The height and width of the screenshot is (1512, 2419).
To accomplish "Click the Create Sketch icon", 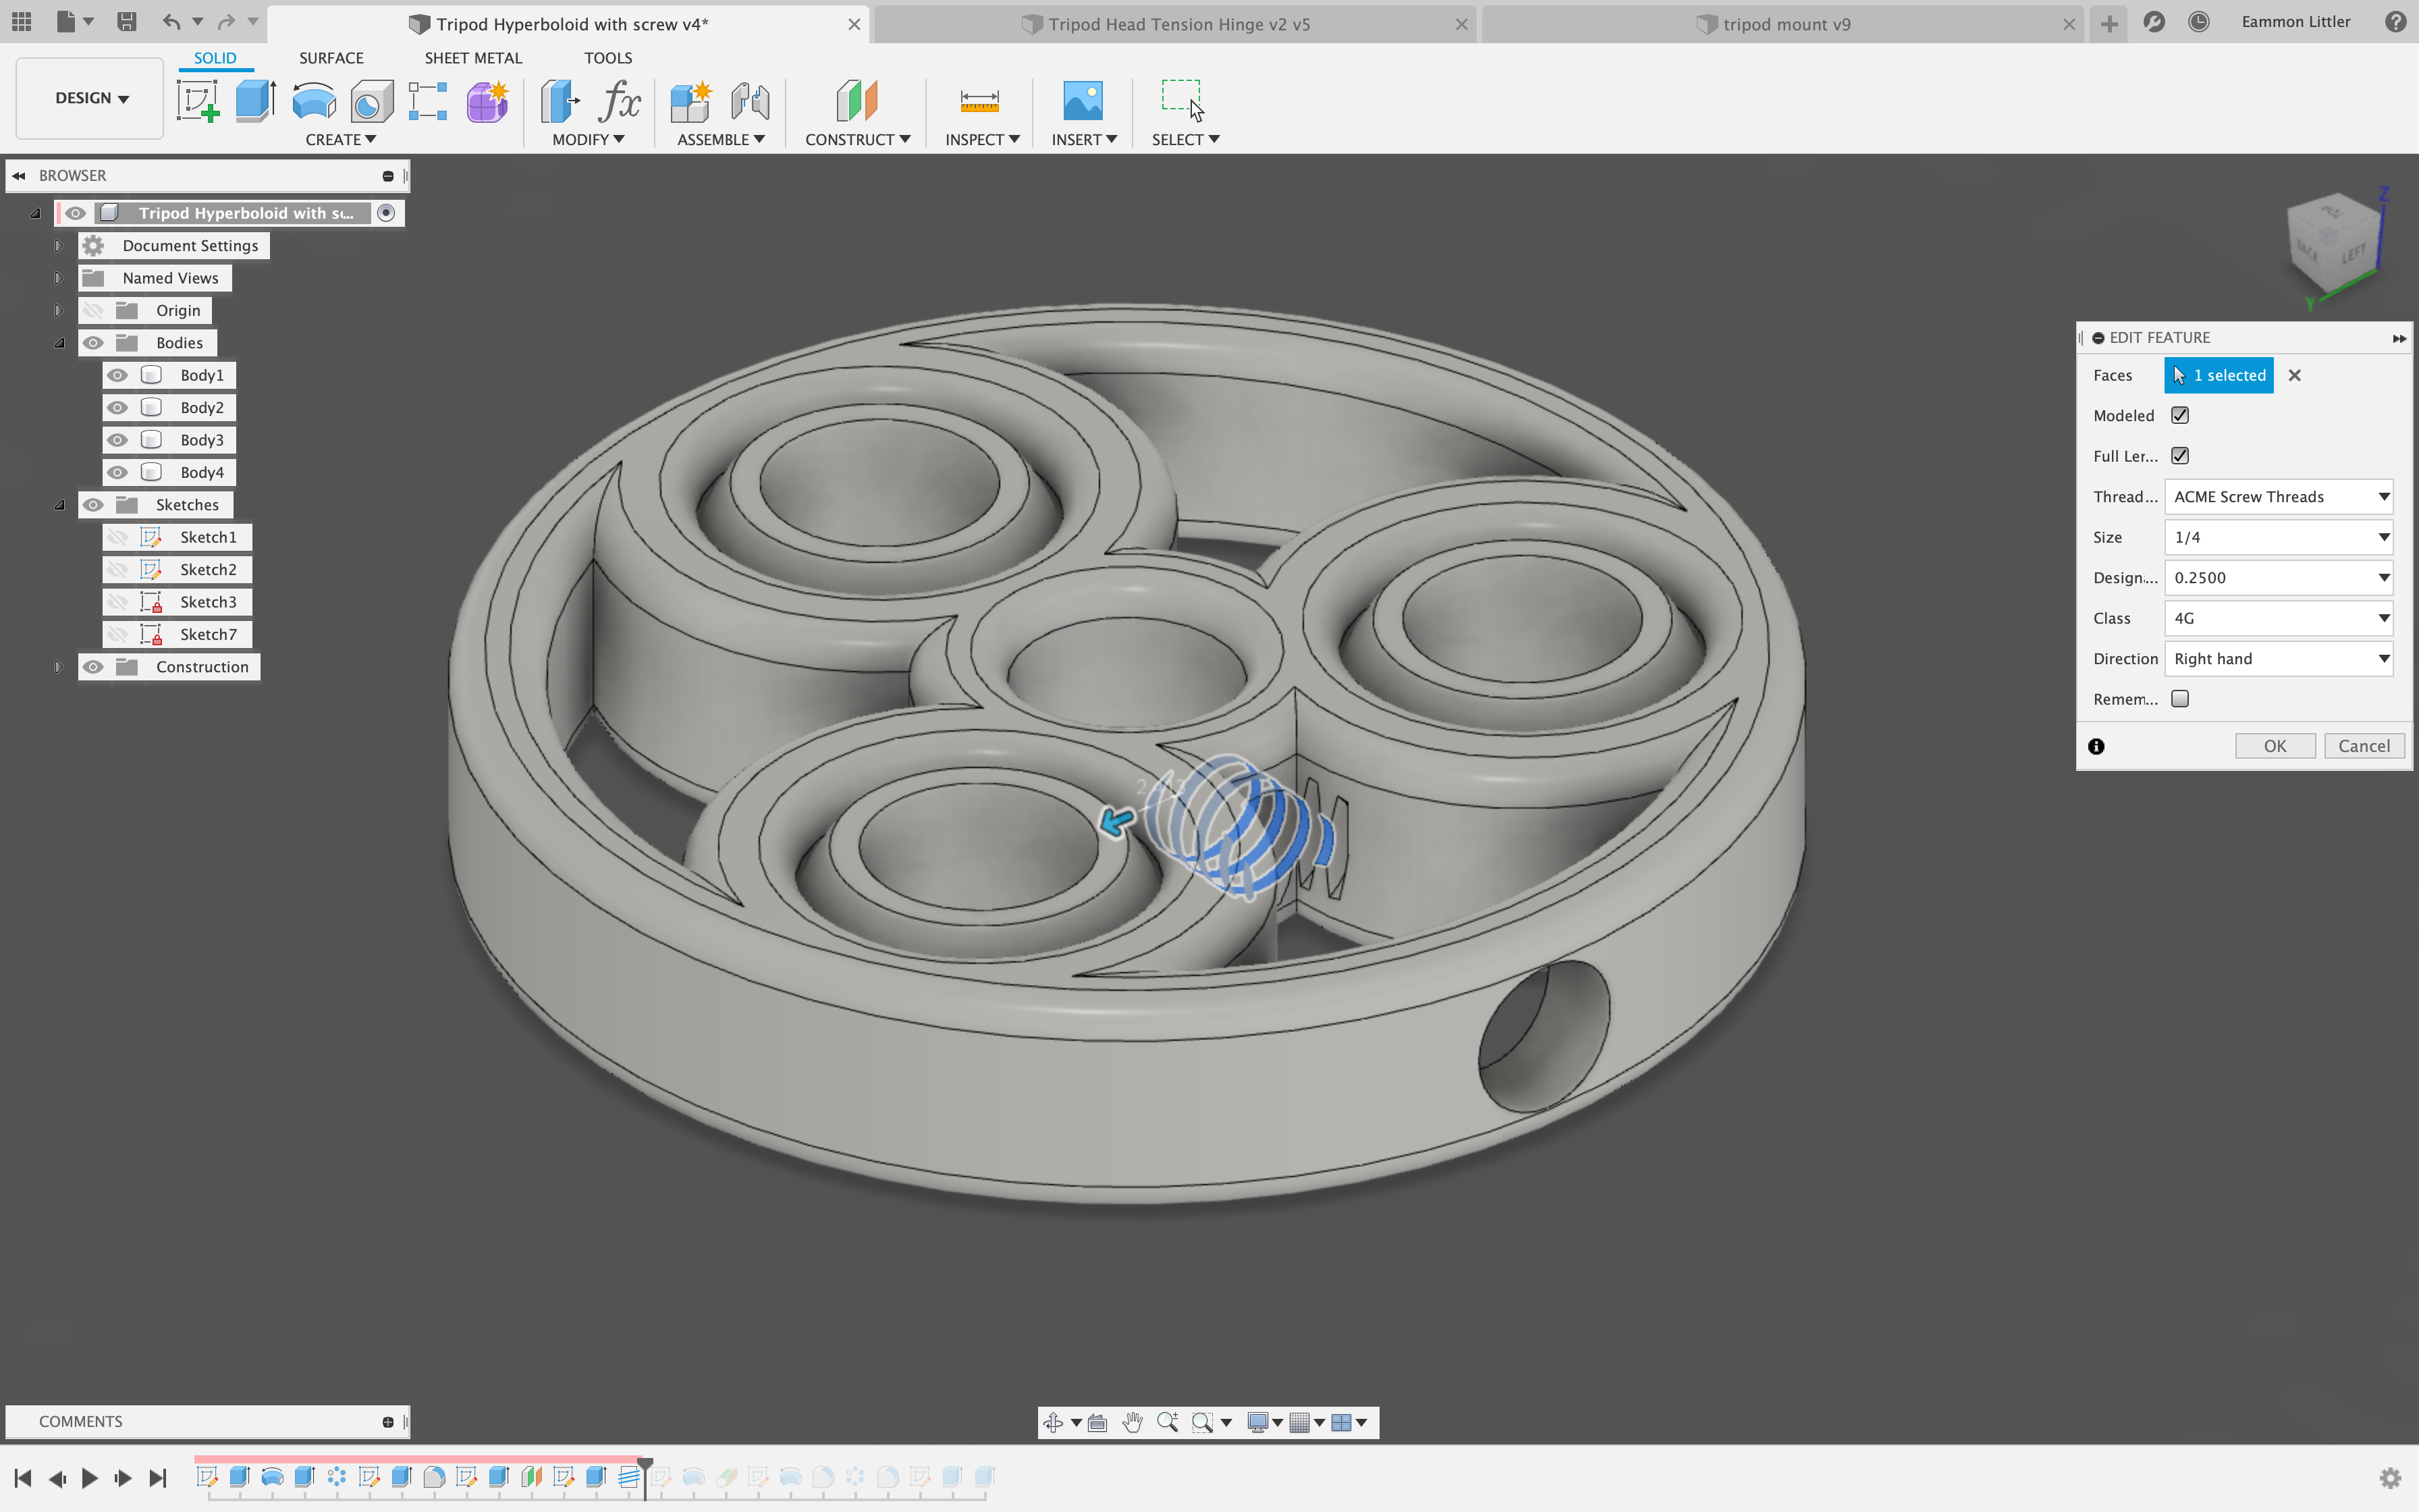I will click(198, 100).
